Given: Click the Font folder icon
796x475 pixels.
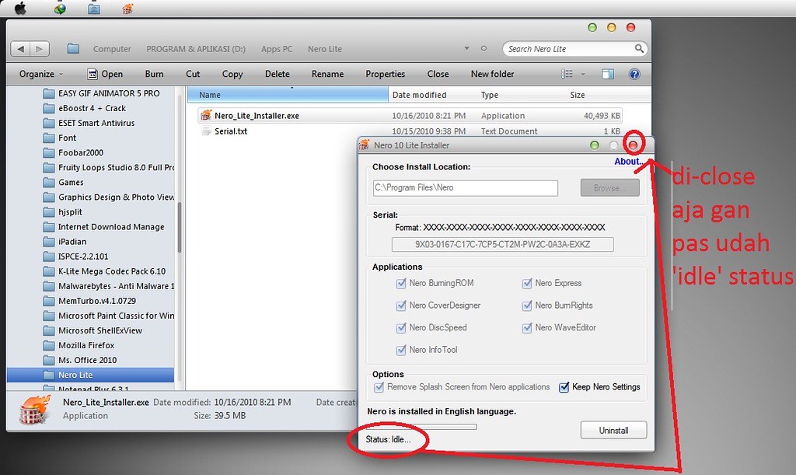Looking at the screenshot, I should point(49,138).
